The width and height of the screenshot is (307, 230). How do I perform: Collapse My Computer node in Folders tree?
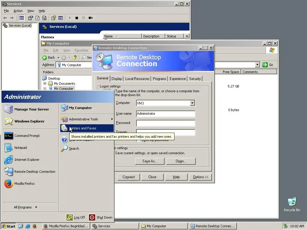[45, 89]
